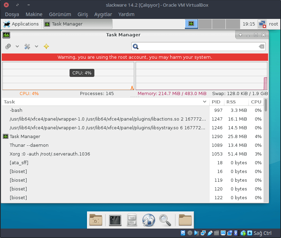
Task: Open the desktop folder icon in dock
Action: 96,220
